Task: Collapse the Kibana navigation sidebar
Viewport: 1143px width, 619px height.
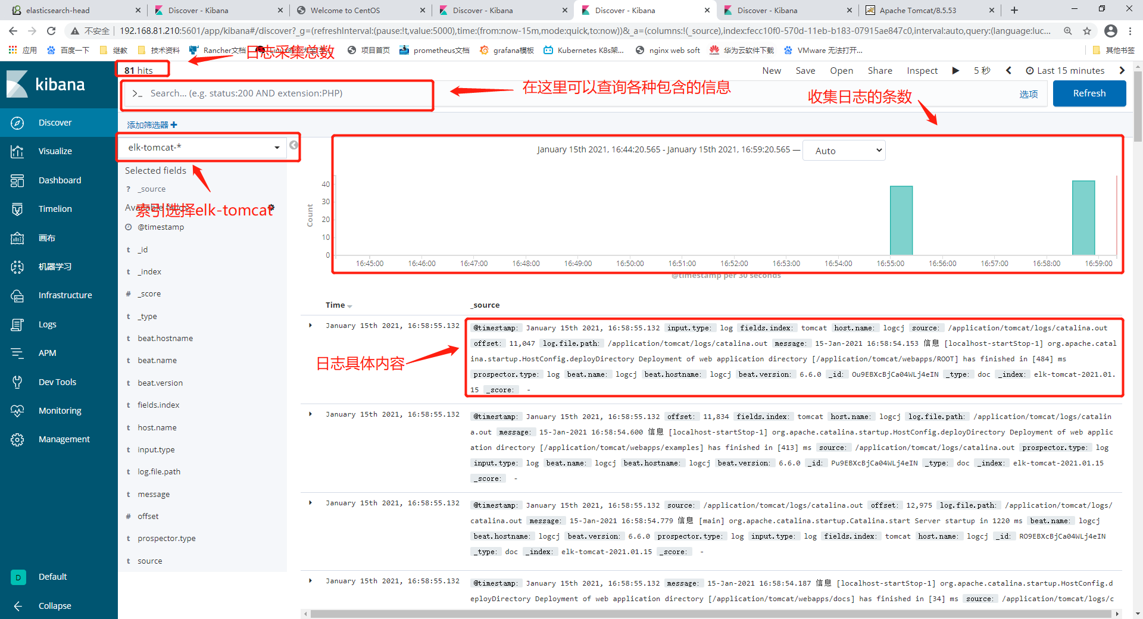Action: [x=18, y=605]
